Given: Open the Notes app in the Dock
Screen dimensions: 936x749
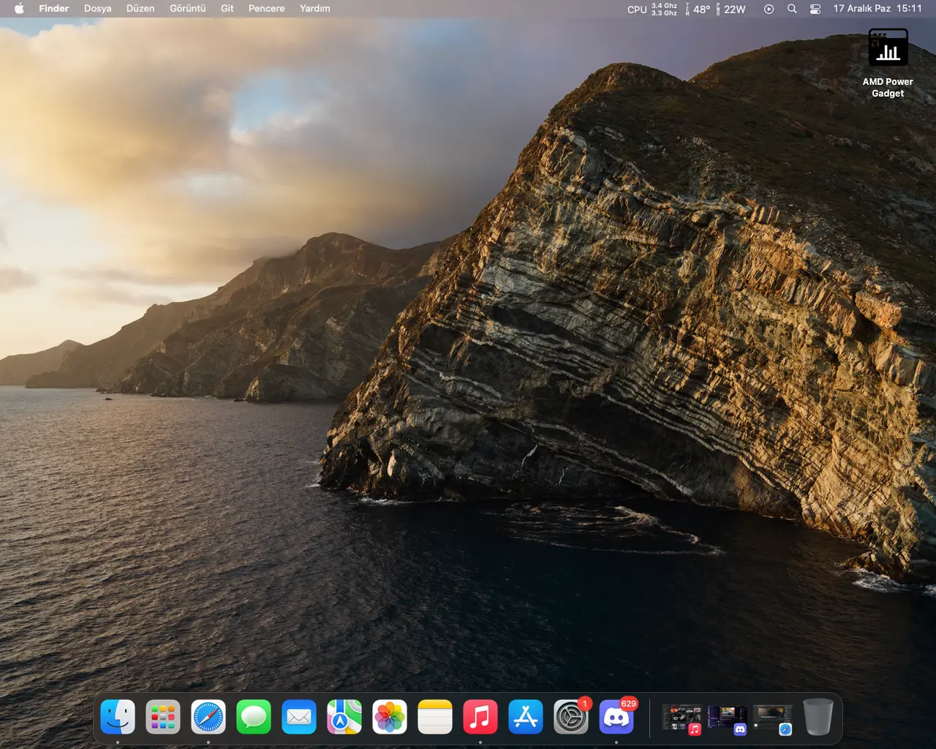Looking at the screenshot, I should click(x=435, y=717).
